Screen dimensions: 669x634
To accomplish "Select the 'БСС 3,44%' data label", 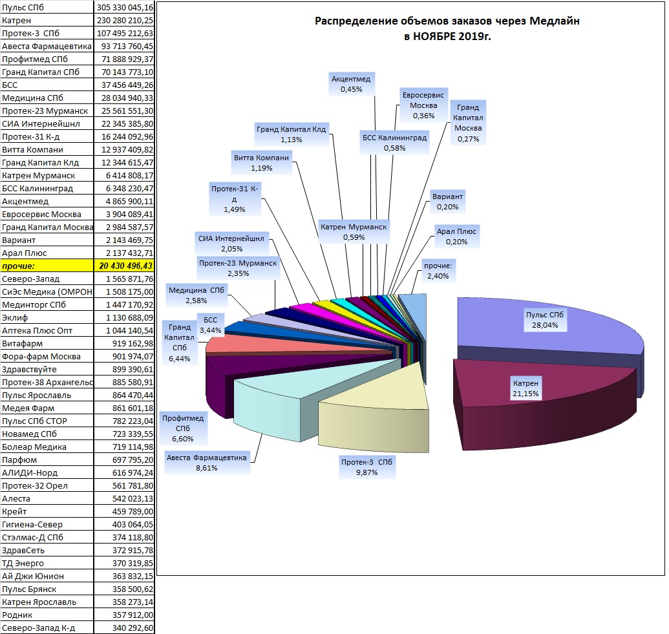I will (210, 325).
